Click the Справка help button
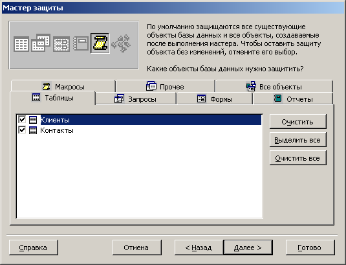 coord(34,248)
